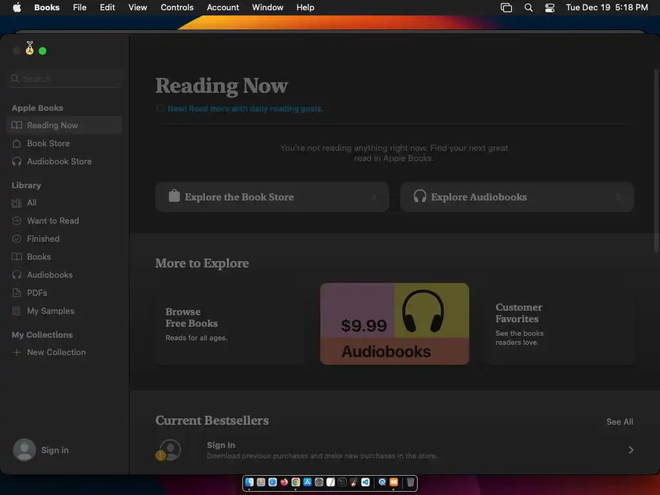
Task: Select Books under Library
Action: tap(64, 257)
